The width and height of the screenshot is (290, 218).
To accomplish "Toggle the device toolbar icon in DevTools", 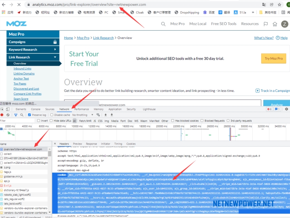I will click(8, 109).
